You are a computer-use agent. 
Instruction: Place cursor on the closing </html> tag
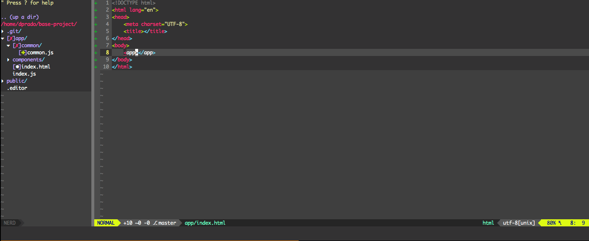click(122, 67)
